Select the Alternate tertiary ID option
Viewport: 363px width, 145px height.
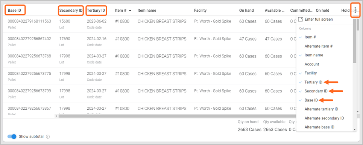(x=321, y=109)
